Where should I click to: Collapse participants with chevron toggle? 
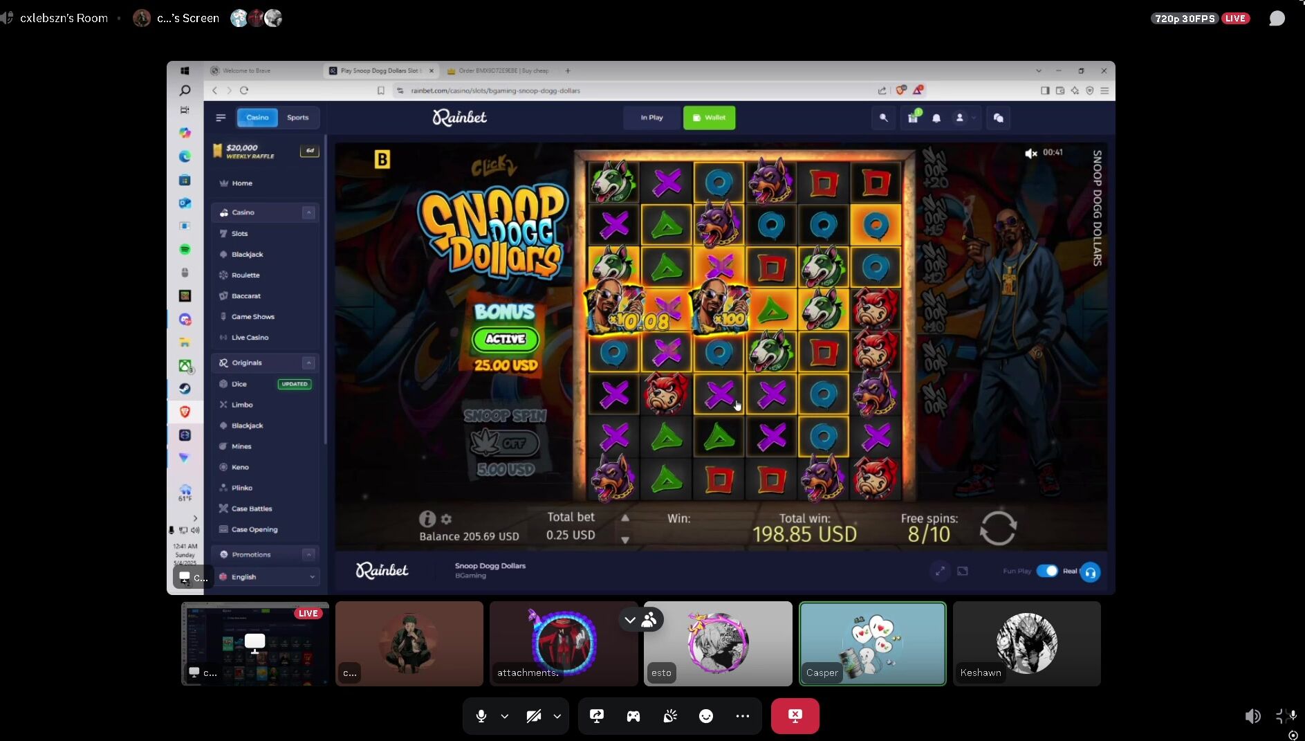coord(630,620)
